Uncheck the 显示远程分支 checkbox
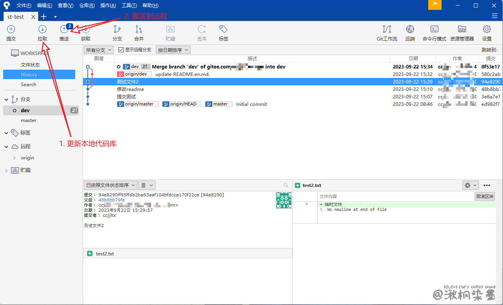Image resolution: width=503 pixels, height=305 pixels. tap(121, 50)
